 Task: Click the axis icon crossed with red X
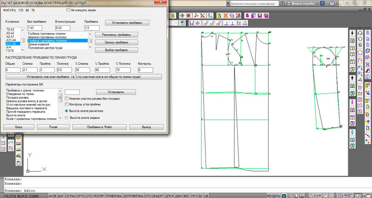tap(203, 15)
